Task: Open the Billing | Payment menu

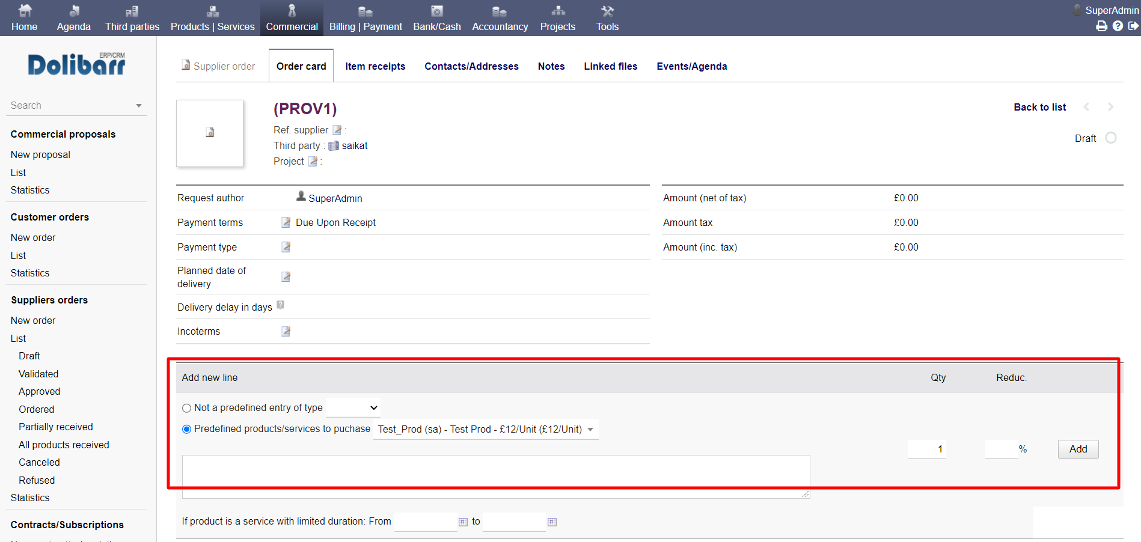Action: point(366,19)
